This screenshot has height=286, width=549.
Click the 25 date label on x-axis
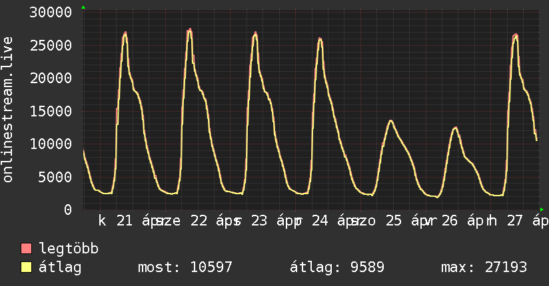[394, 221]
